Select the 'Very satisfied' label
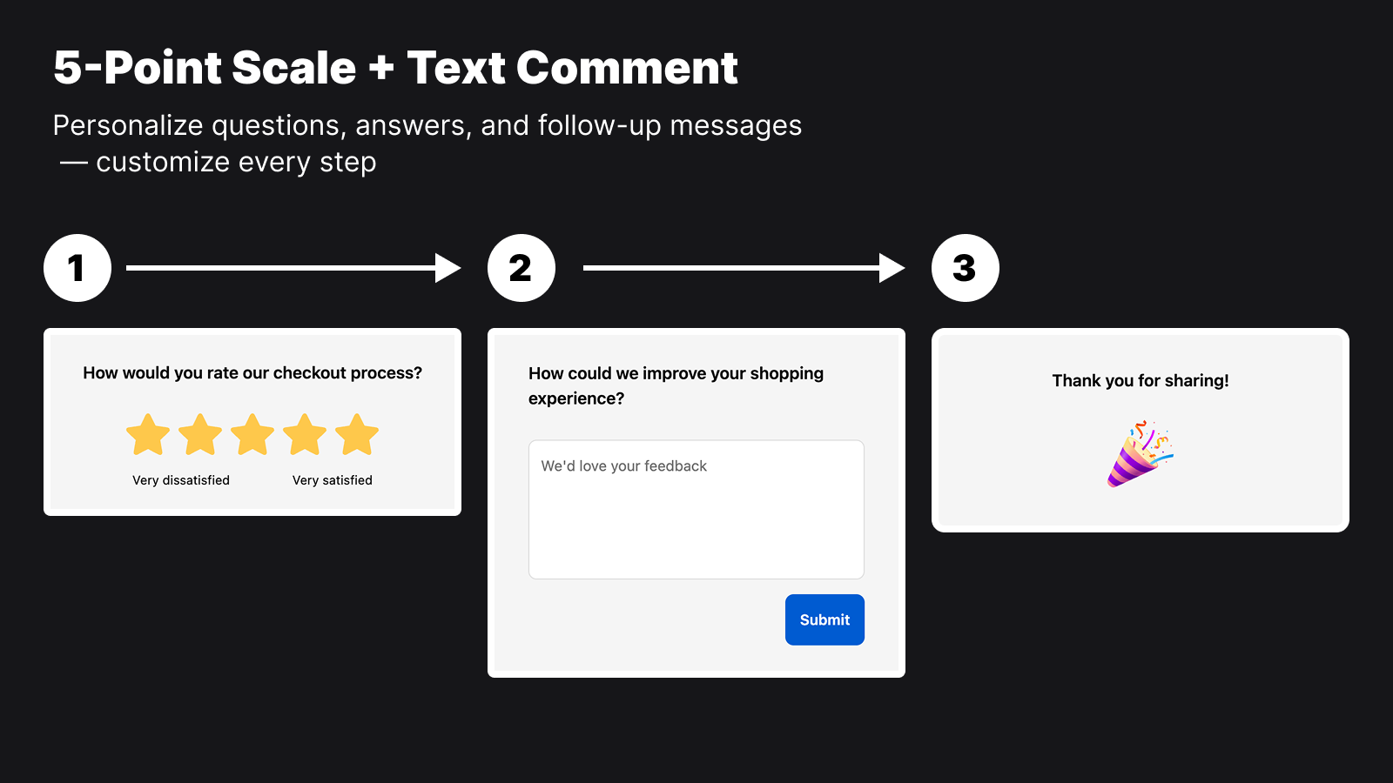 (332, 479)
